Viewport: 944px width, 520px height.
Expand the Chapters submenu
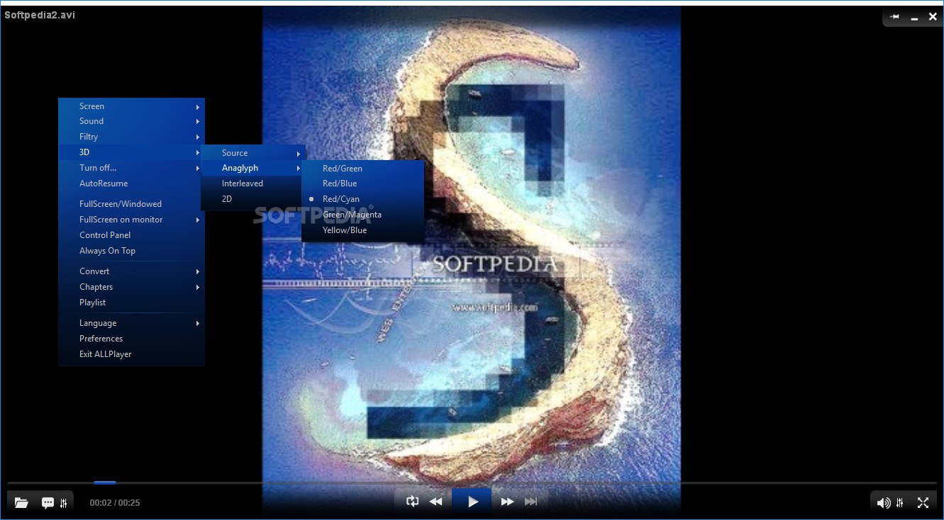131,287
